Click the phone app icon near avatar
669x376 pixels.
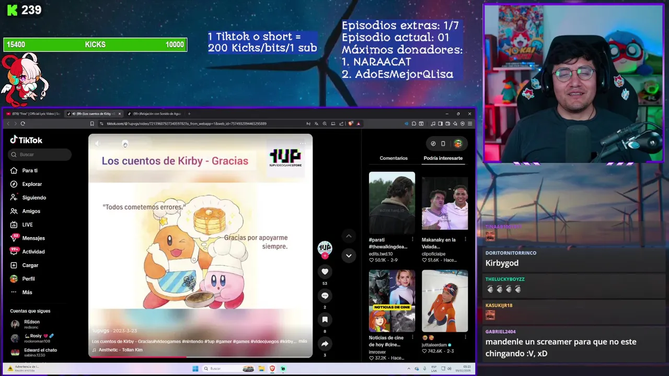(x=443, y=144)
